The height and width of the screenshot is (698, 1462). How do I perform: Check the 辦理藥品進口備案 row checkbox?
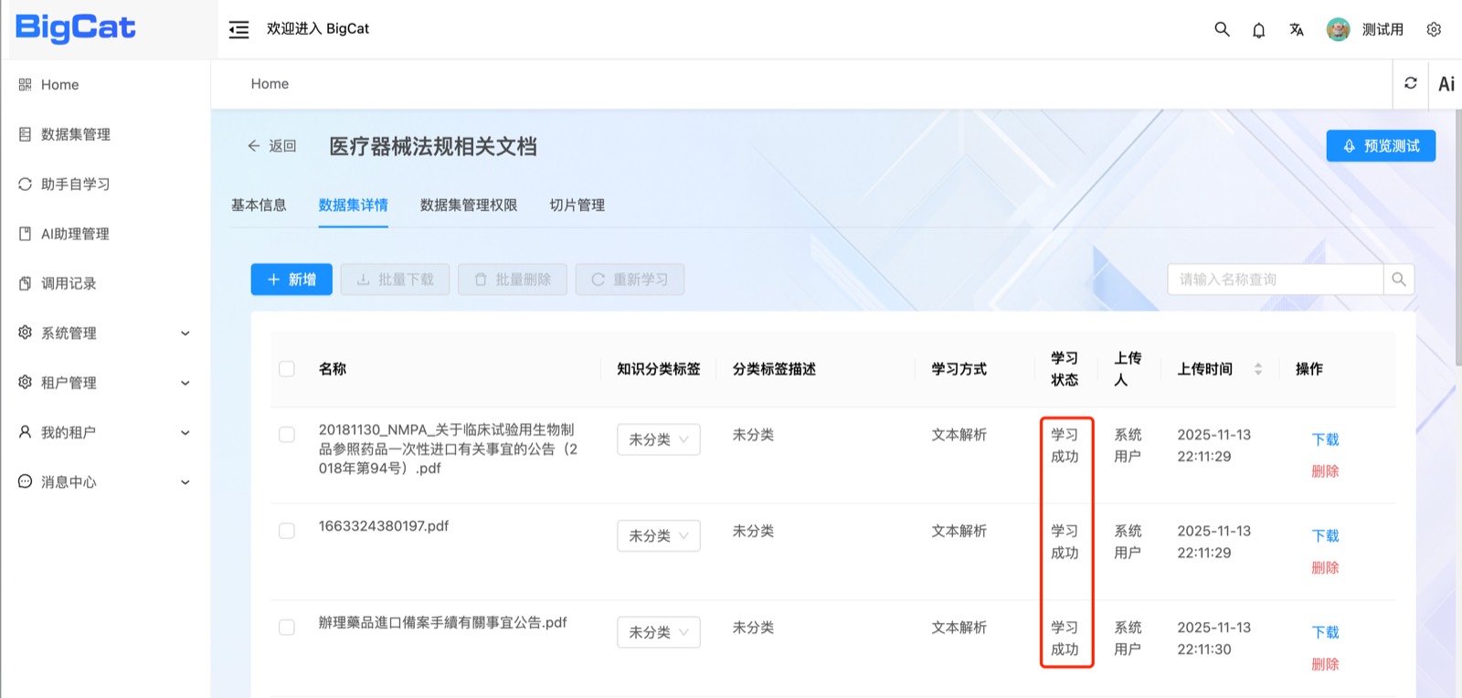(287, 628)
